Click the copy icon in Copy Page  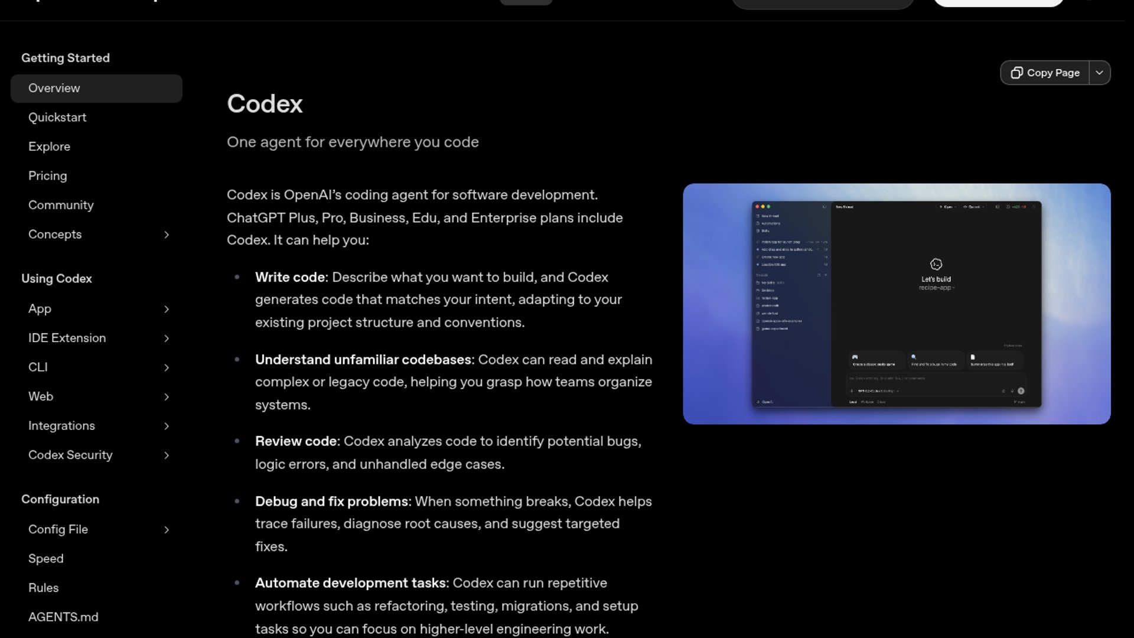tap(1016, 73)
